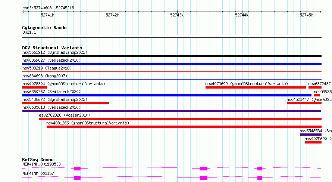Open the nsv6372437 variant label
332x182 pixels.
pyautogui.click(x=319, y=84)
